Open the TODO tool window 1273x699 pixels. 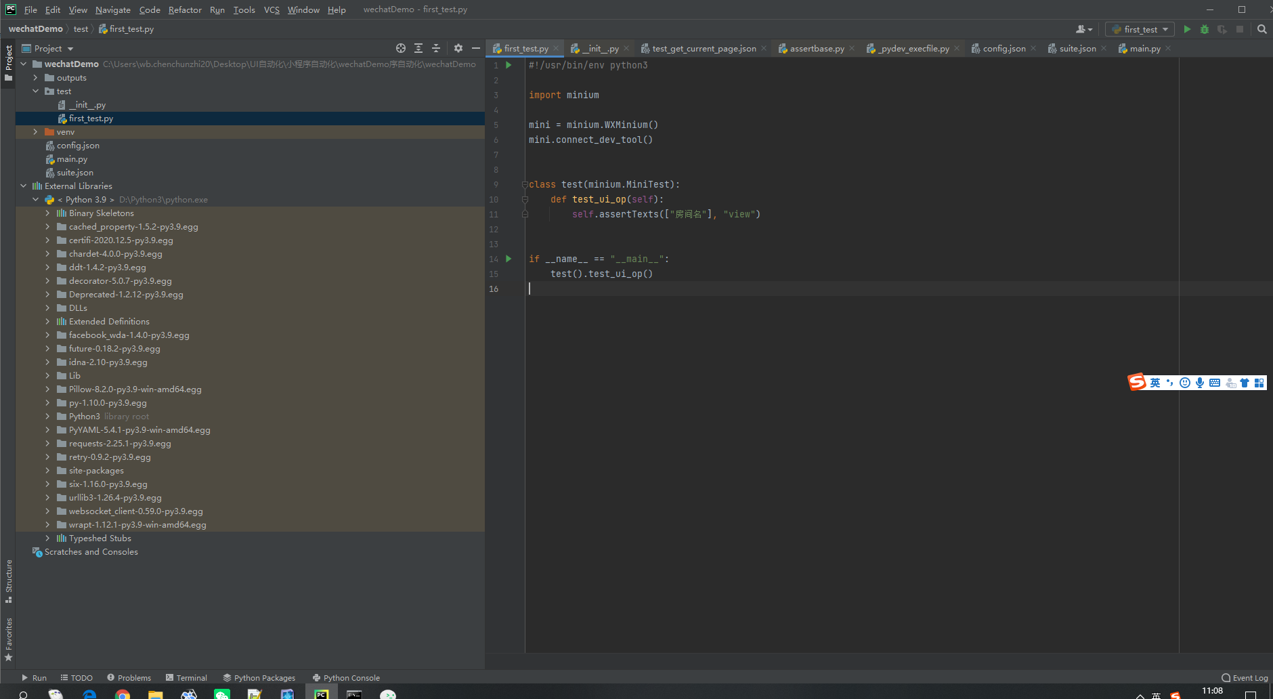77,678
